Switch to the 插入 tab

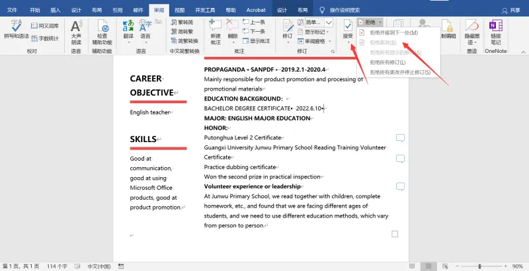click(x=56, y=10)
